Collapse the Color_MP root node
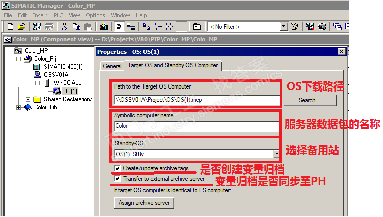Screen dimensions: 383x217 point(9,51)
